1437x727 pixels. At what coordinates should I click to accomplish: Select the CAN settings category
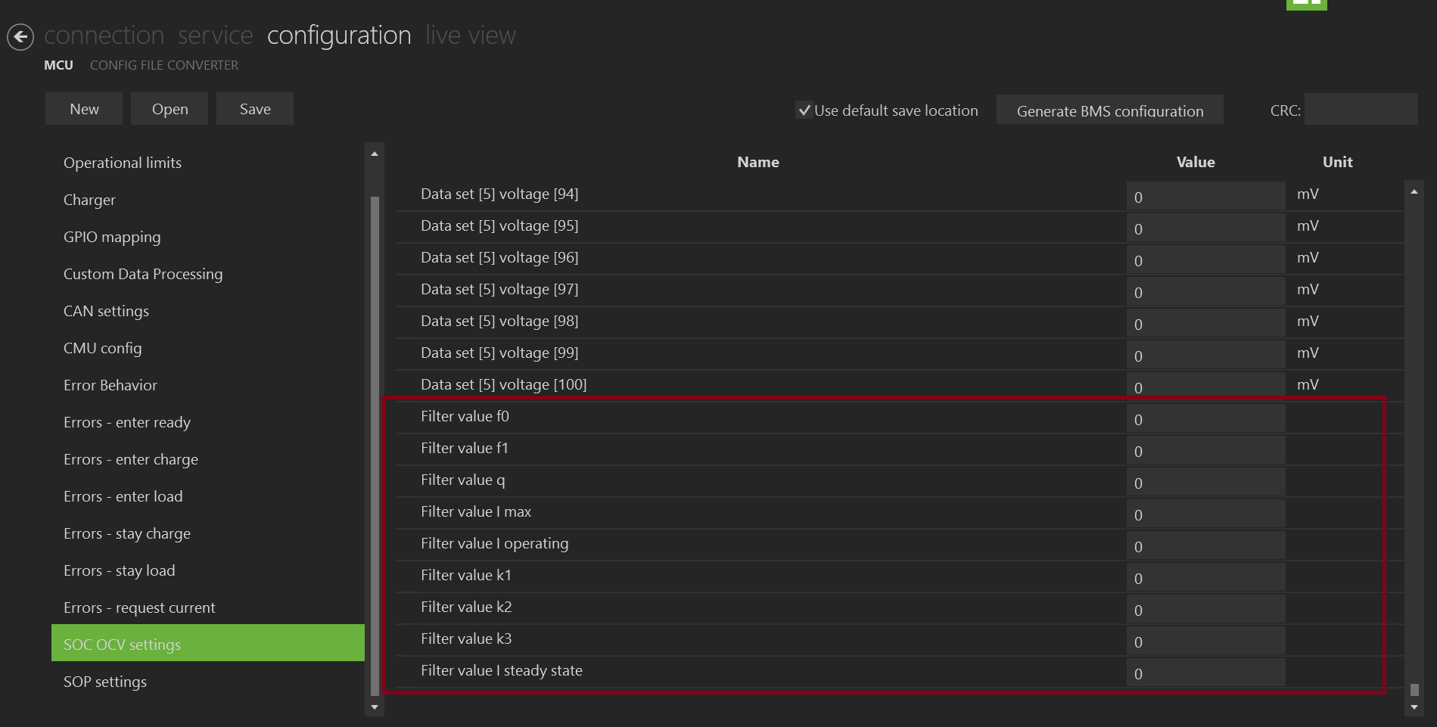coord(106,311)
